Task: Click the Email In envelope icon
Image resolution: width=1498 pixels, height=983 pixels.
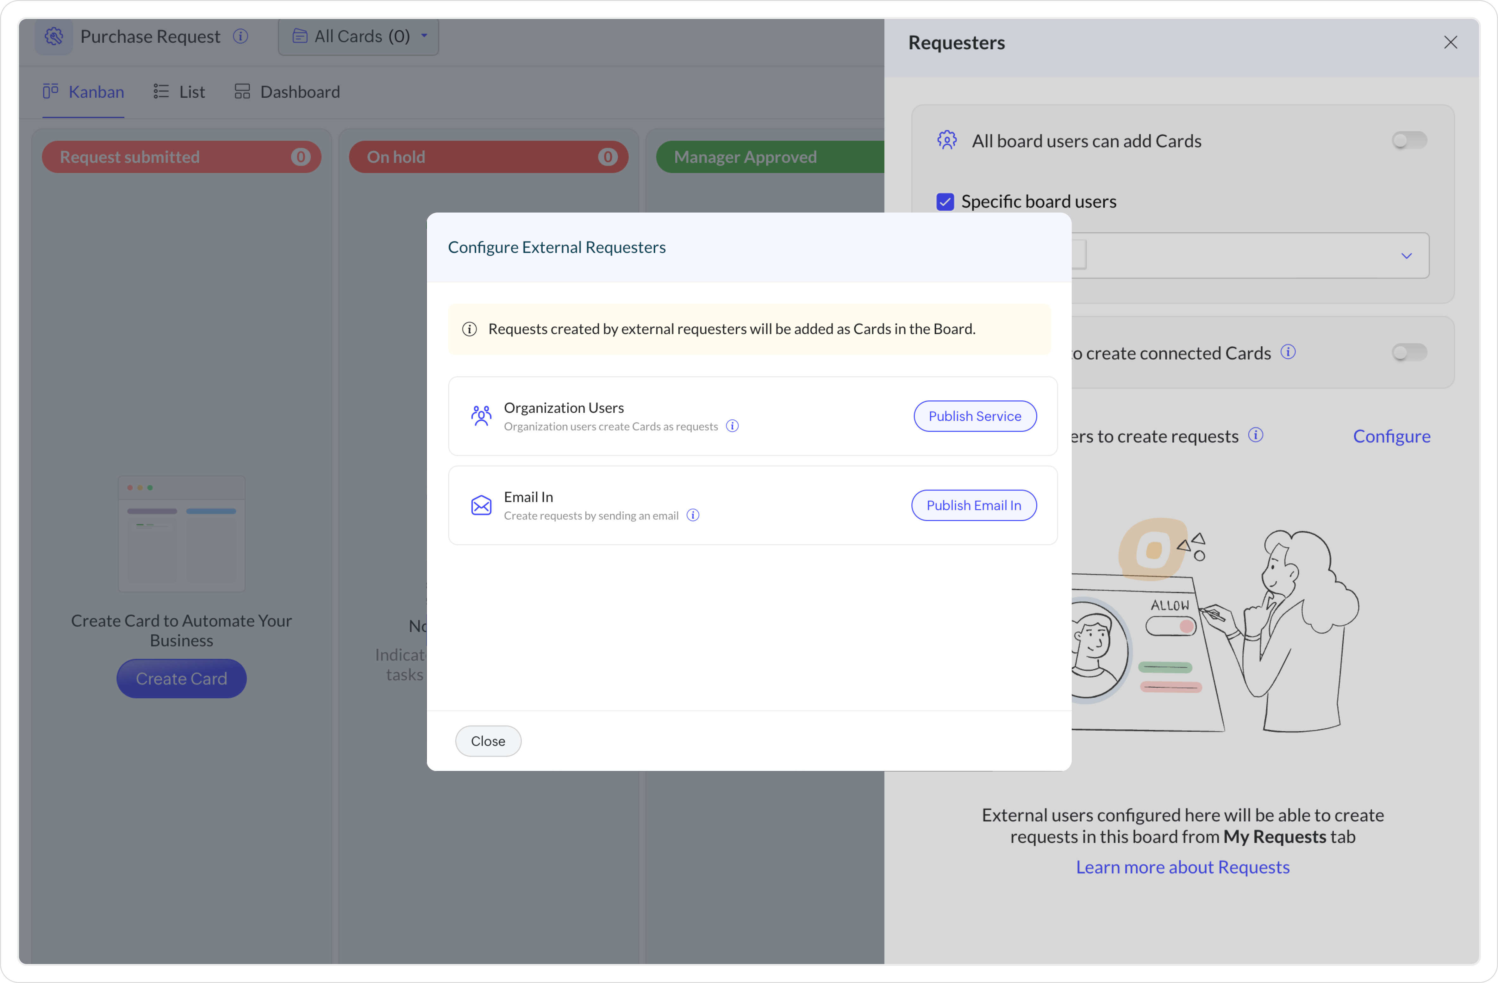Action: click(481, 505)
